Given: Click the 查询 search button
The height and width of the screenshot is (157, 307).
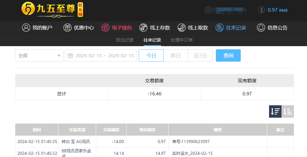Looking at the screenshot, I should click(228, 55).
